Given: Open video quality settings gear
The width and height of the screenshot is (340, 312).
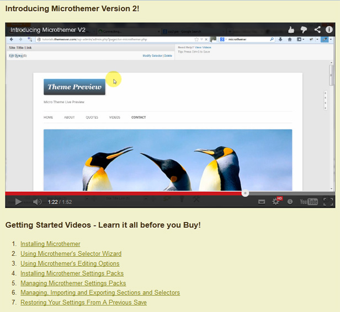Looking at the screenshot, I should pos(276,202).
